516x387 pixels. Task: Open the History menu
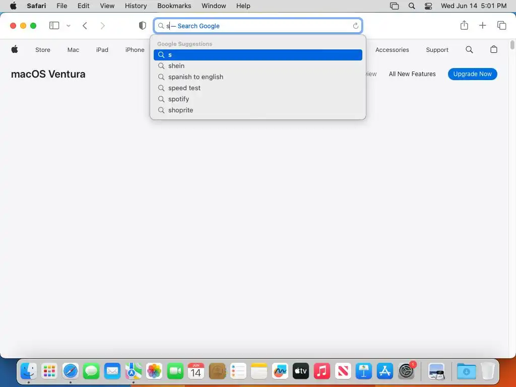(136, 6)
